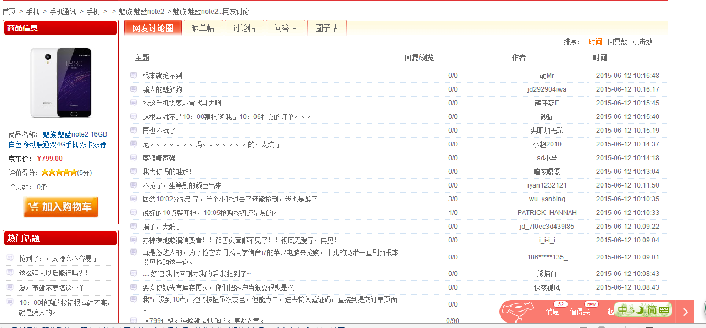Click the five-star rating display
Screen dimensions: 706x328
tap(59, 172)
